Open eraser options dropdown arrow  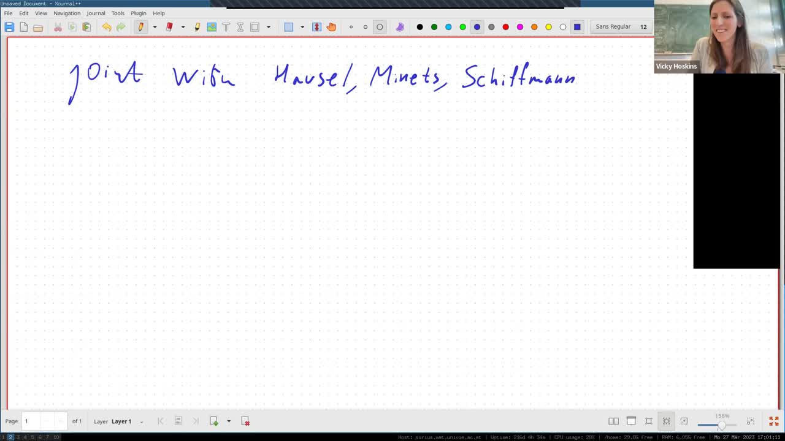[x=183, y=27]
